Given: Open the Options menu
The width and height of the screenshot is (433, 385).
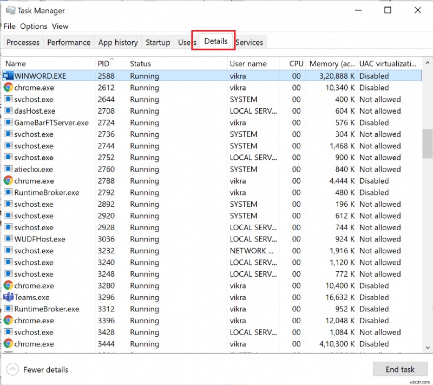Looking at the screenshot, I should tap(34, 26).
